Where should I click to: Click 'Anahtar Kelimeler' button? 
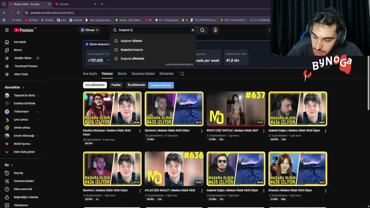(x=161, y=85)
